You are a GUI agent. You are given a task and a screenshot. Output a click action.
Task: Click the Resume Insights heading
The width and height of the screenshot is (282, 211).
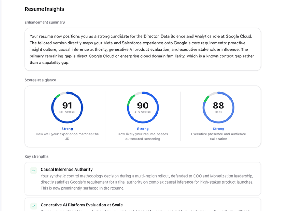(x=44, y=9)
